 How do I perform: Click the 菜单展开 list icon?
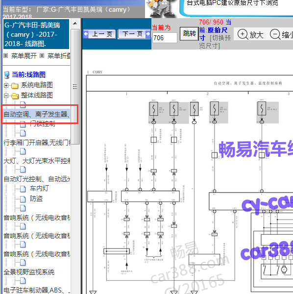coord(6,56)
